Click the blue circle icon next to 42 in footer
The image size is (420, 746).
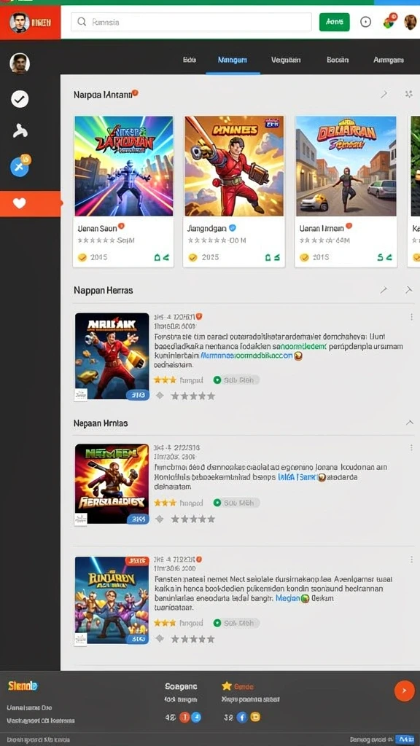[x=195, y=718]
